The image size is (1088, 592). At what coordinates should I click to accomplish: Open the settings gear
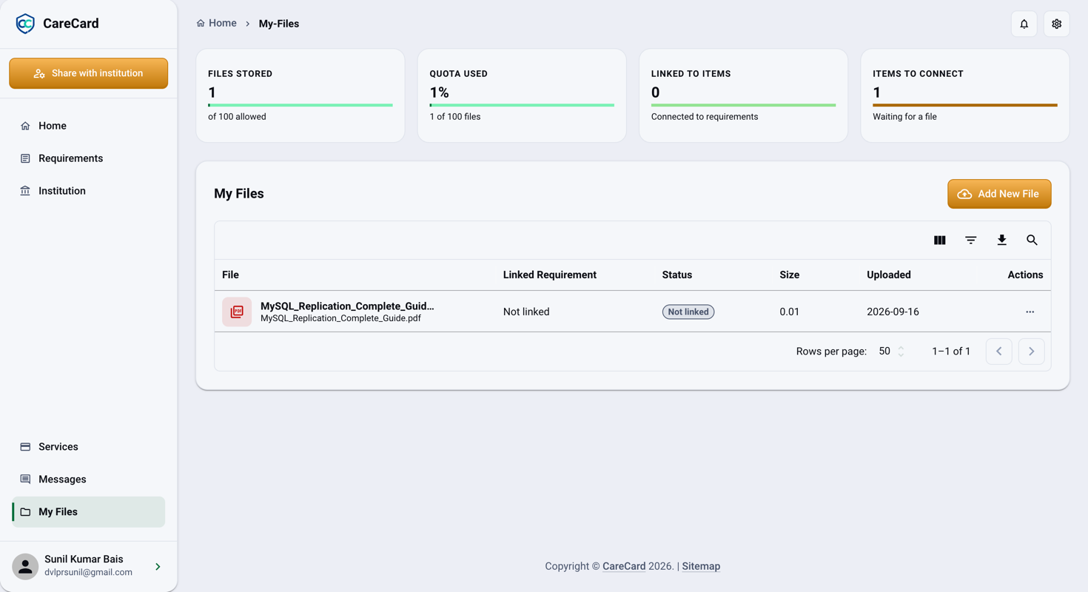coord(1057,24)
